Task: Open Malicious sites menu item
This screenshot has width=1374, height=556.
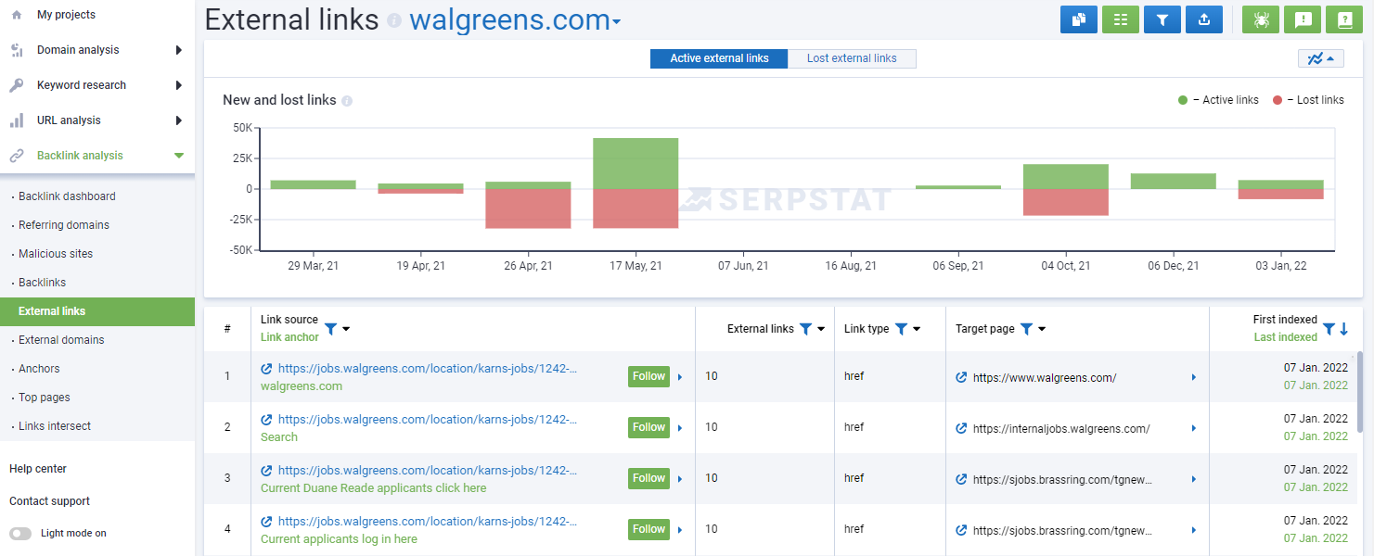Action: 56,254
